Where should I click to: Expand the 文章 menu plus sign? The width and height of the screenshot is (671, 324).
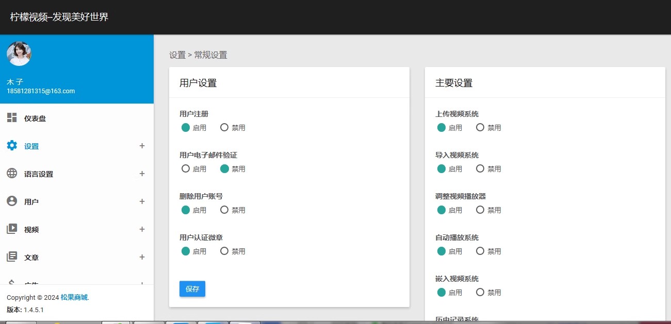click(142, 257)
